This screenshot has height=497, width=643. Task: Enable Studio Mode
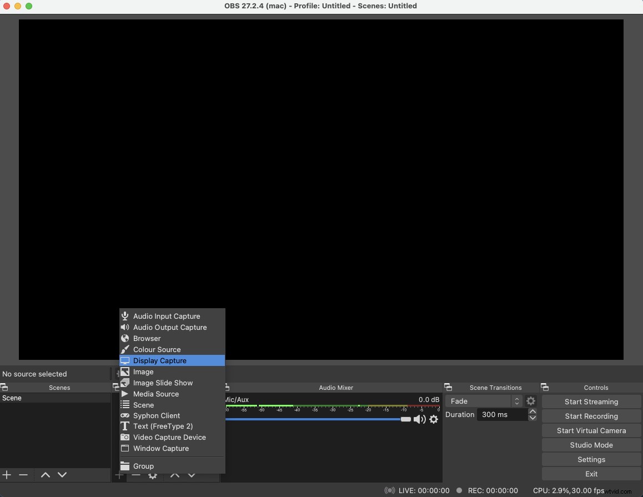[x=591, y=445]
